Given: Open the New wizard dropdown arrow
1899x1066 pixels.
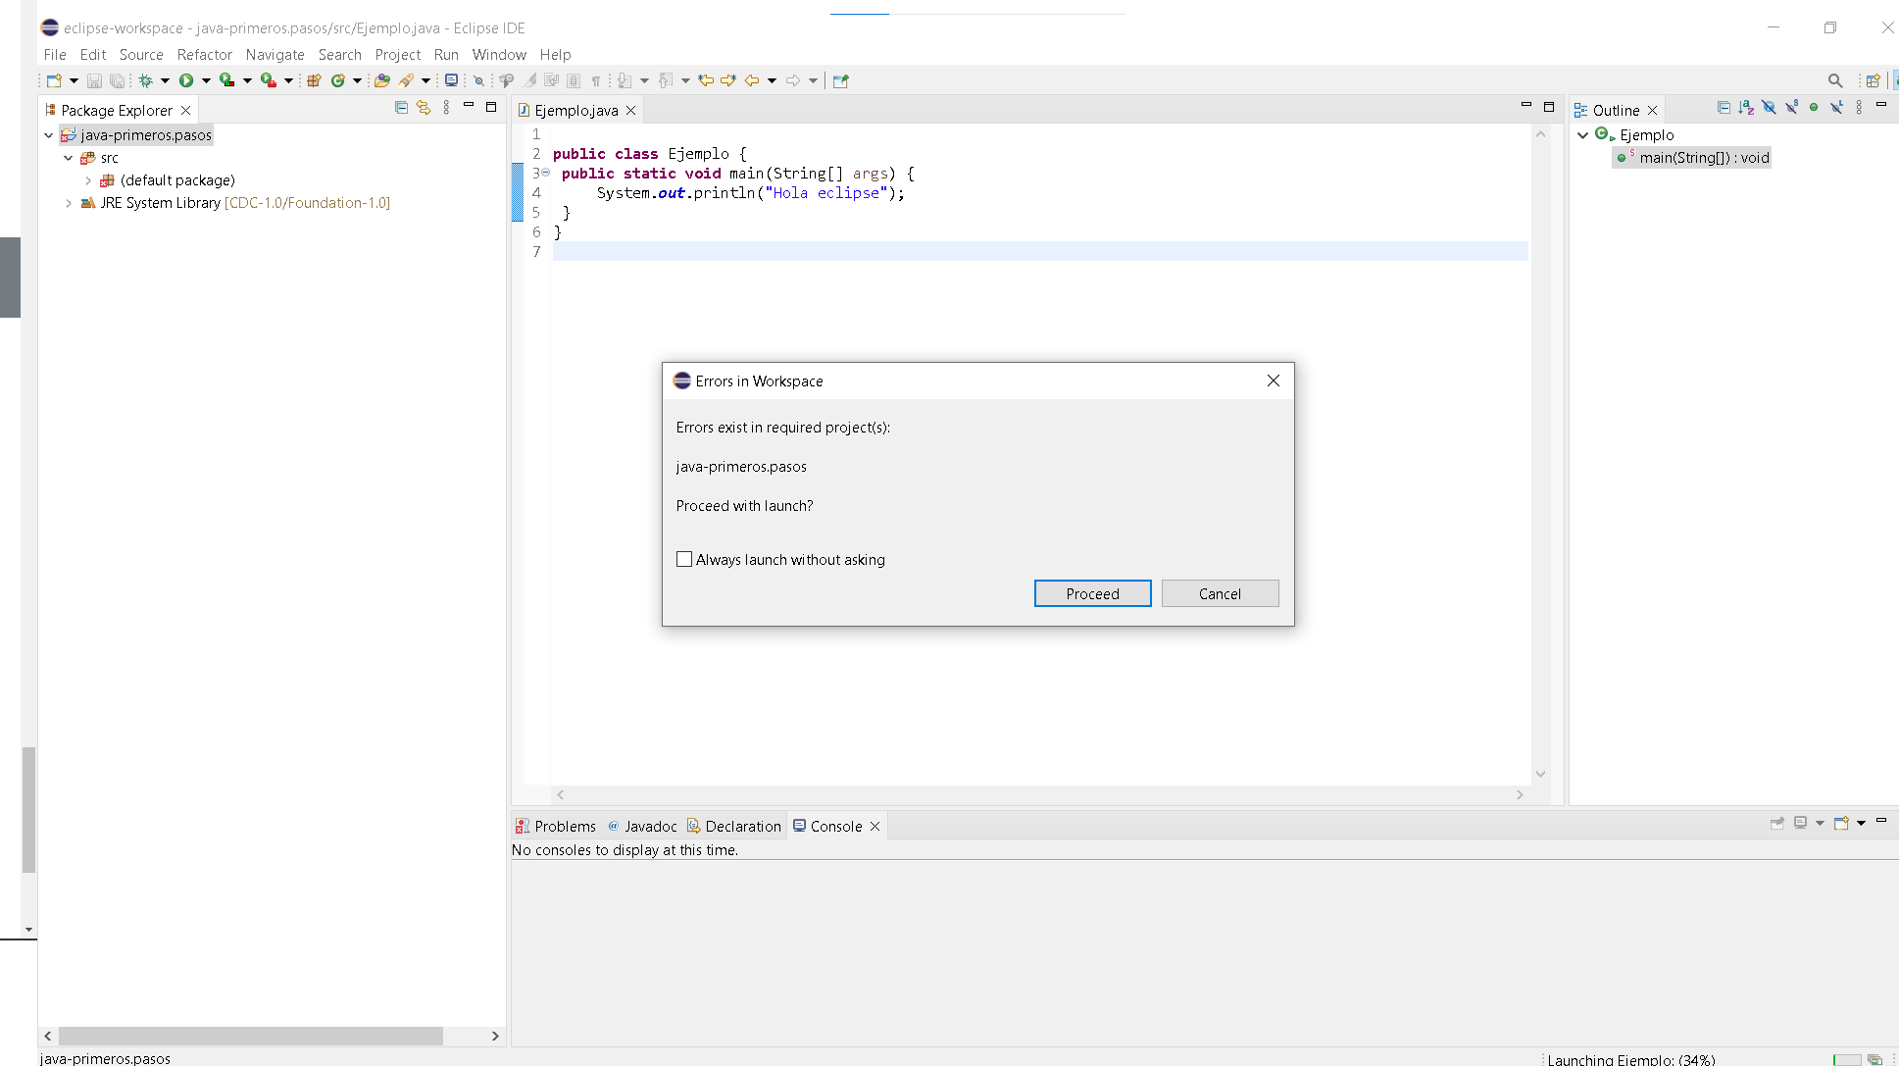Looking at the screenshot, I should [x=74, y=80].
